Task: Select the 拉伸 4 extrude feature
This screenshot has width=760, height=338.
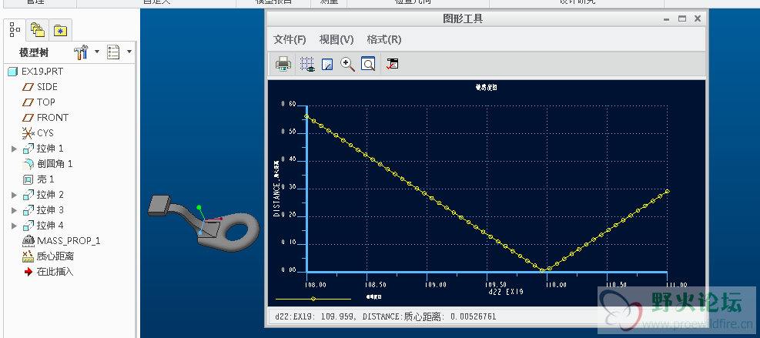Action: point(50,226)
